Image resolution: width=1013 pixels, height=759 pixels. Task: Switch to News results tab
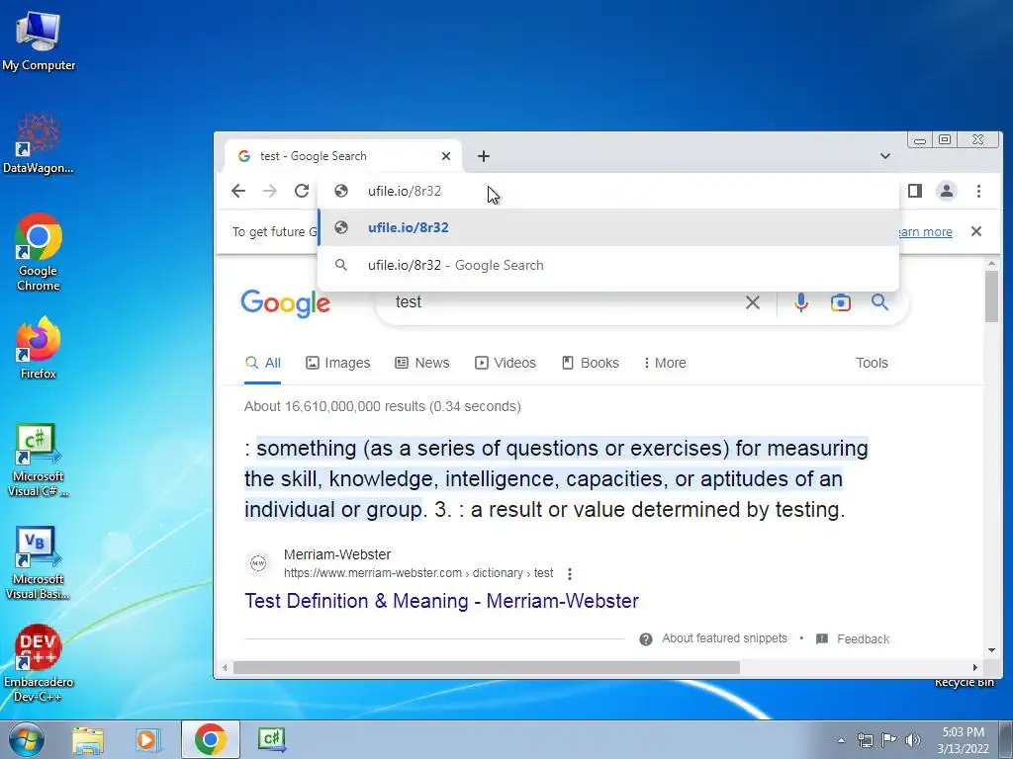coord(421,363)
